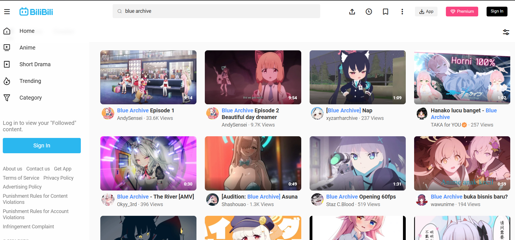Click 'wawunime · 194 Views' text
515x240 pixels.
pyautogui.click(x=456, y=204)
